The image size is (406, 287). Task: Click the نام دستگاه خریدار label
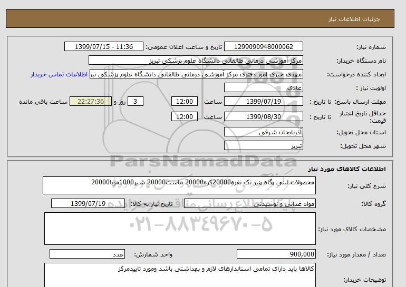(361, 61)
